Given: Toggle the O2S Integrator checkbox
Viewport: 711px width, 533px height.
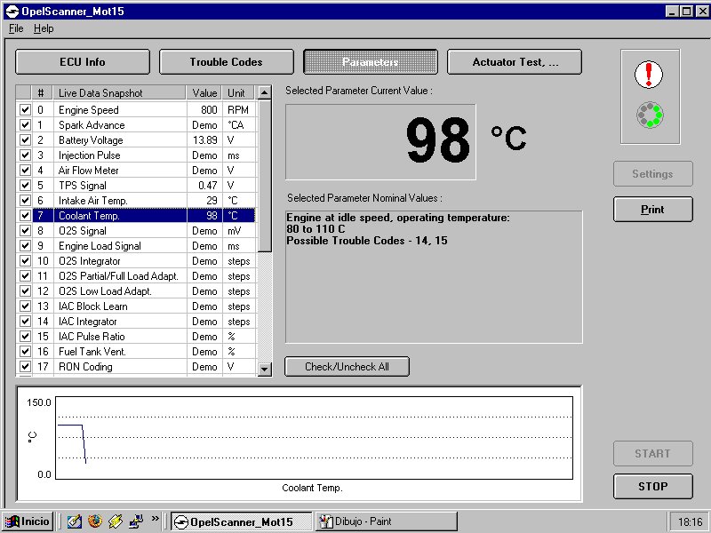Looking at the screenshot, I should coord(25,260).
